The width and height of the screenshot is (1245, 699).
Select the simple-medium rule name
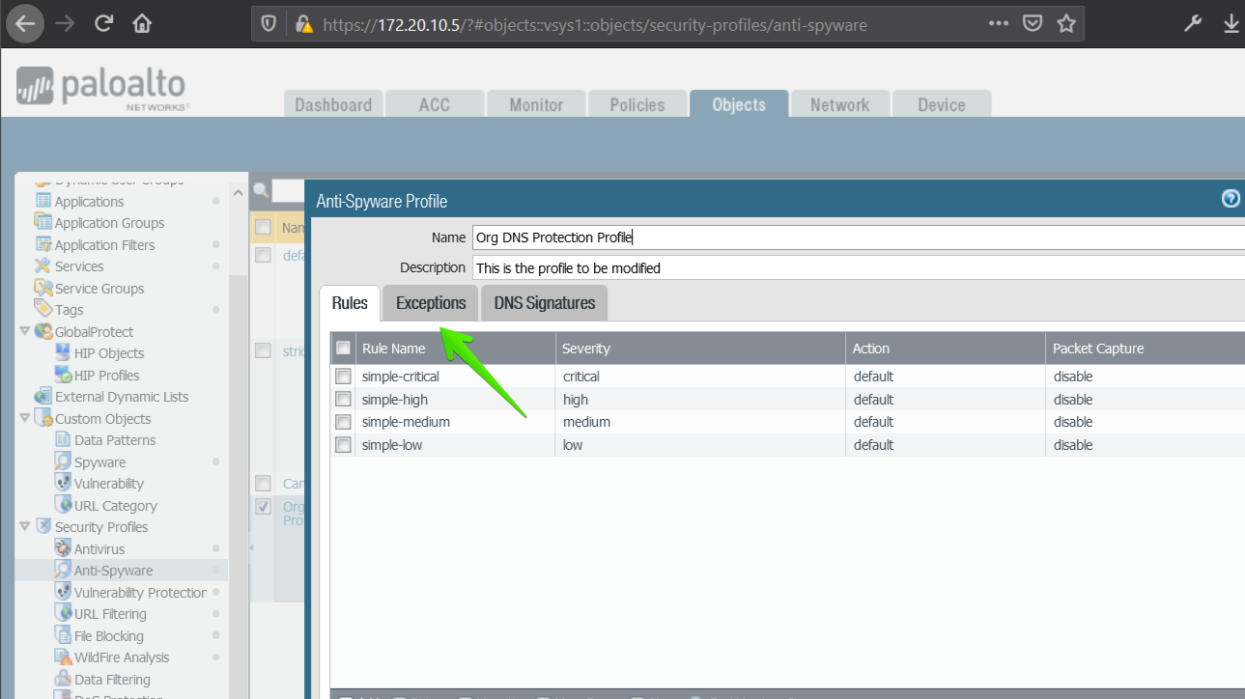tap(406, 422)
